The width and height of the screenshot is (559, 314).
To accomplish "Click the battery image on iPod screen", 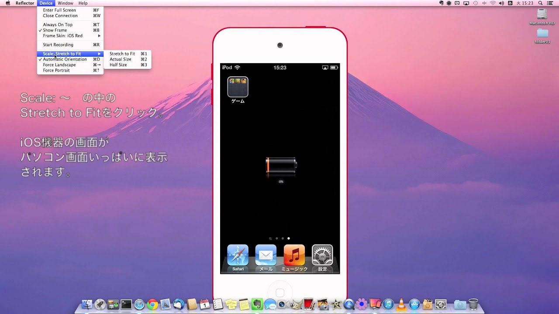I will 281,167.
